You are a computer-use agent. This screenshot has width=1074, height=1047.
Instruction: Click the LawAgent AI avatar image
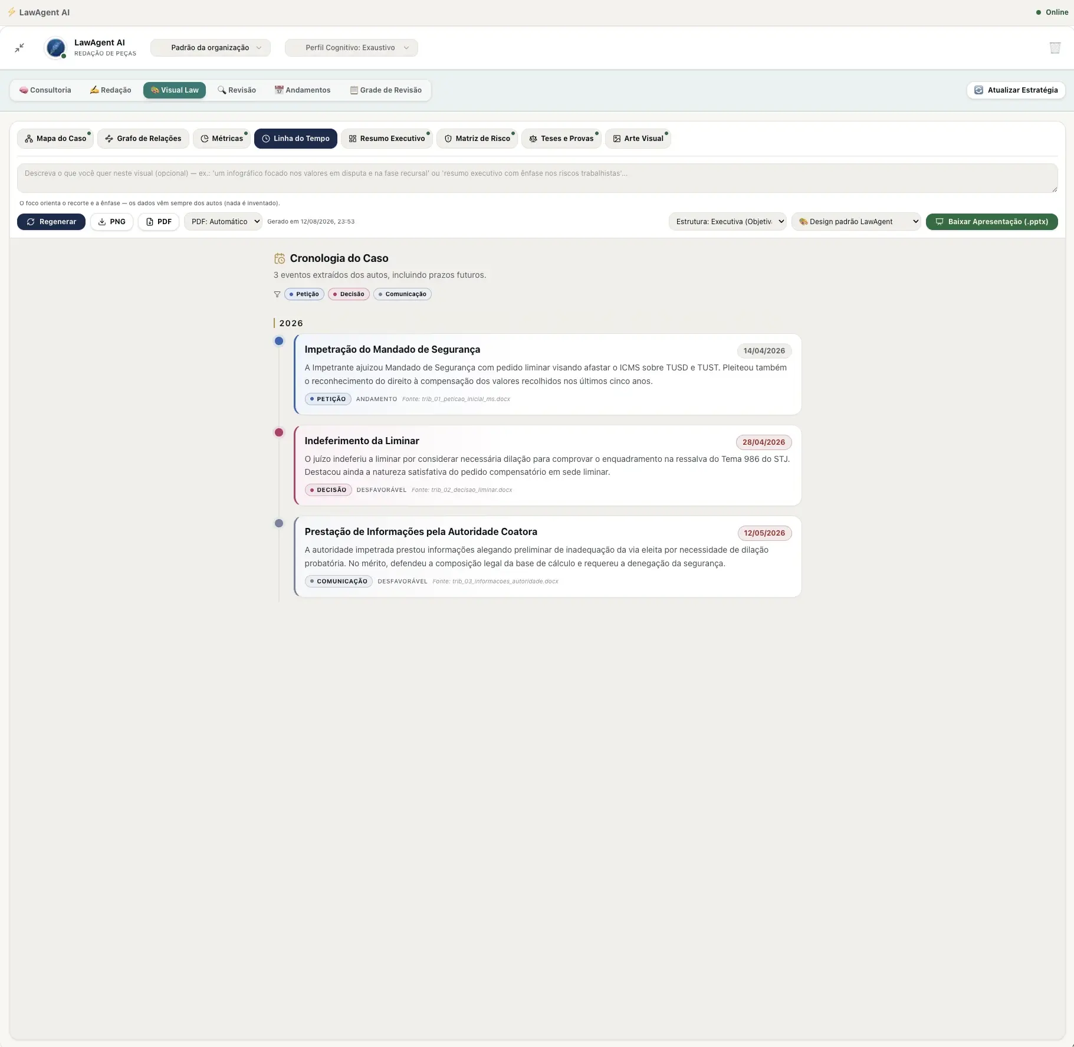click(x=55, y=48)
